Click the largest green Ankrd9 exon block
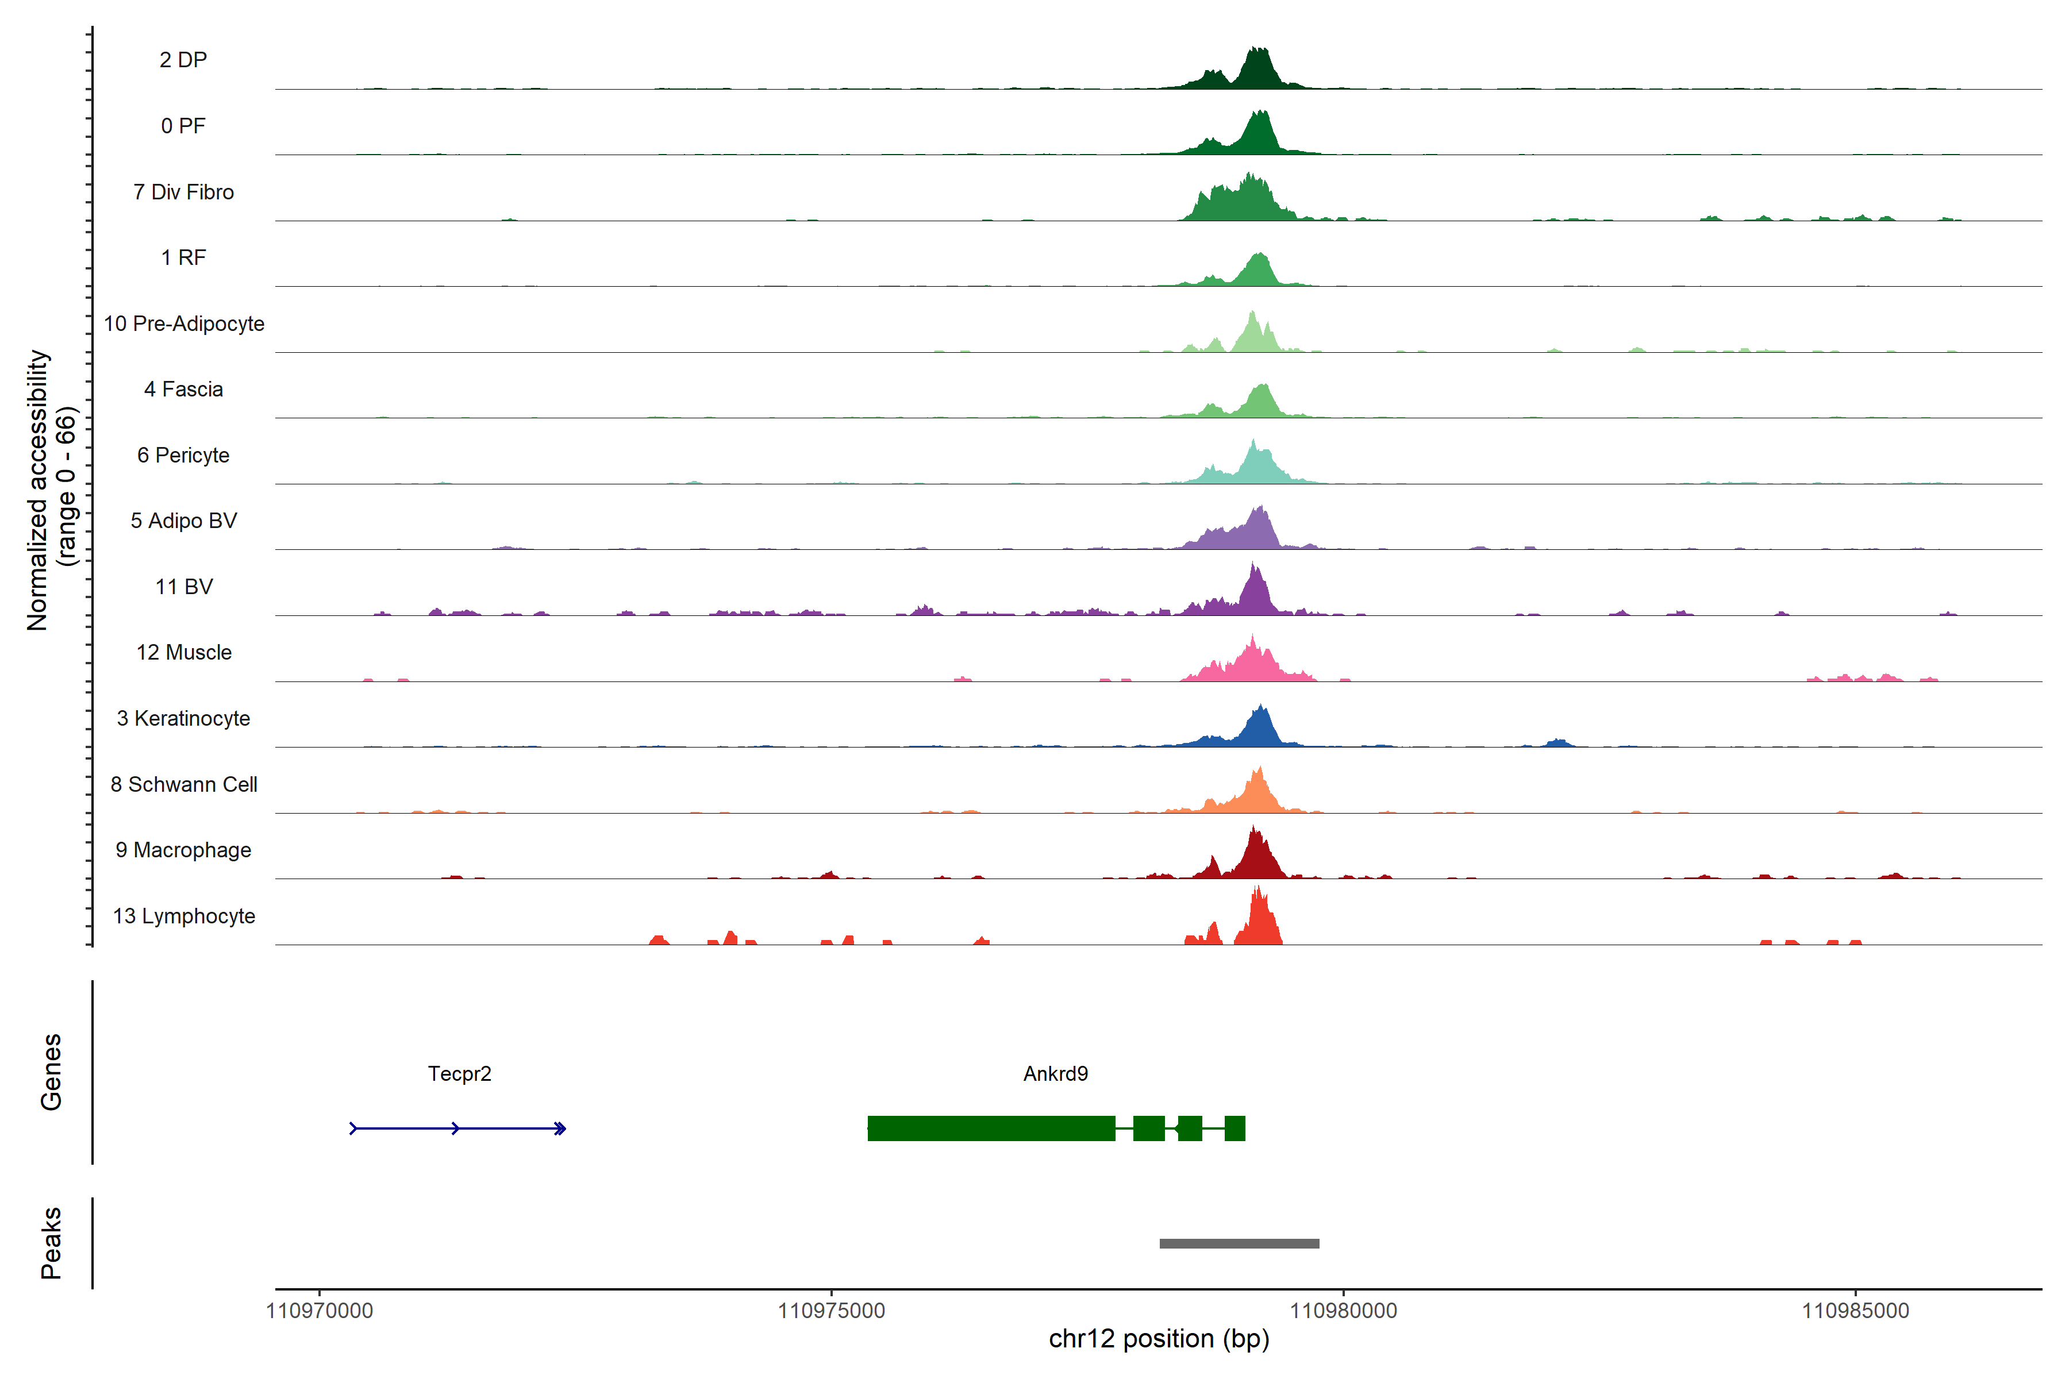This screenshot has height=1379, width=2069. [990, 1128]
